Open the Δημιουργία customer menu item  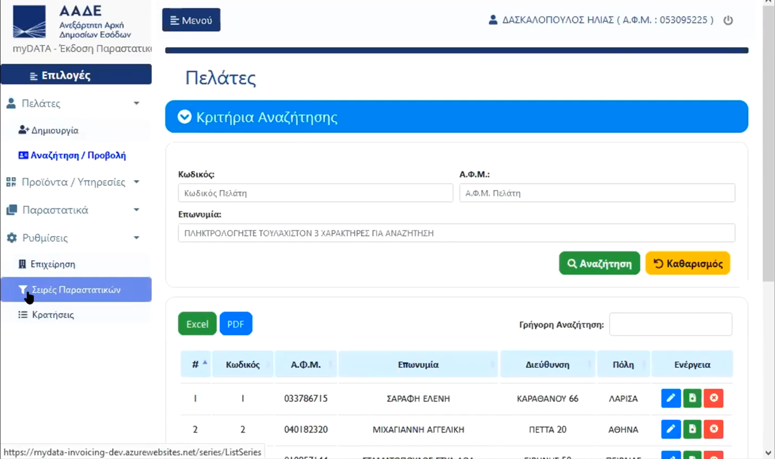[54, 130]
